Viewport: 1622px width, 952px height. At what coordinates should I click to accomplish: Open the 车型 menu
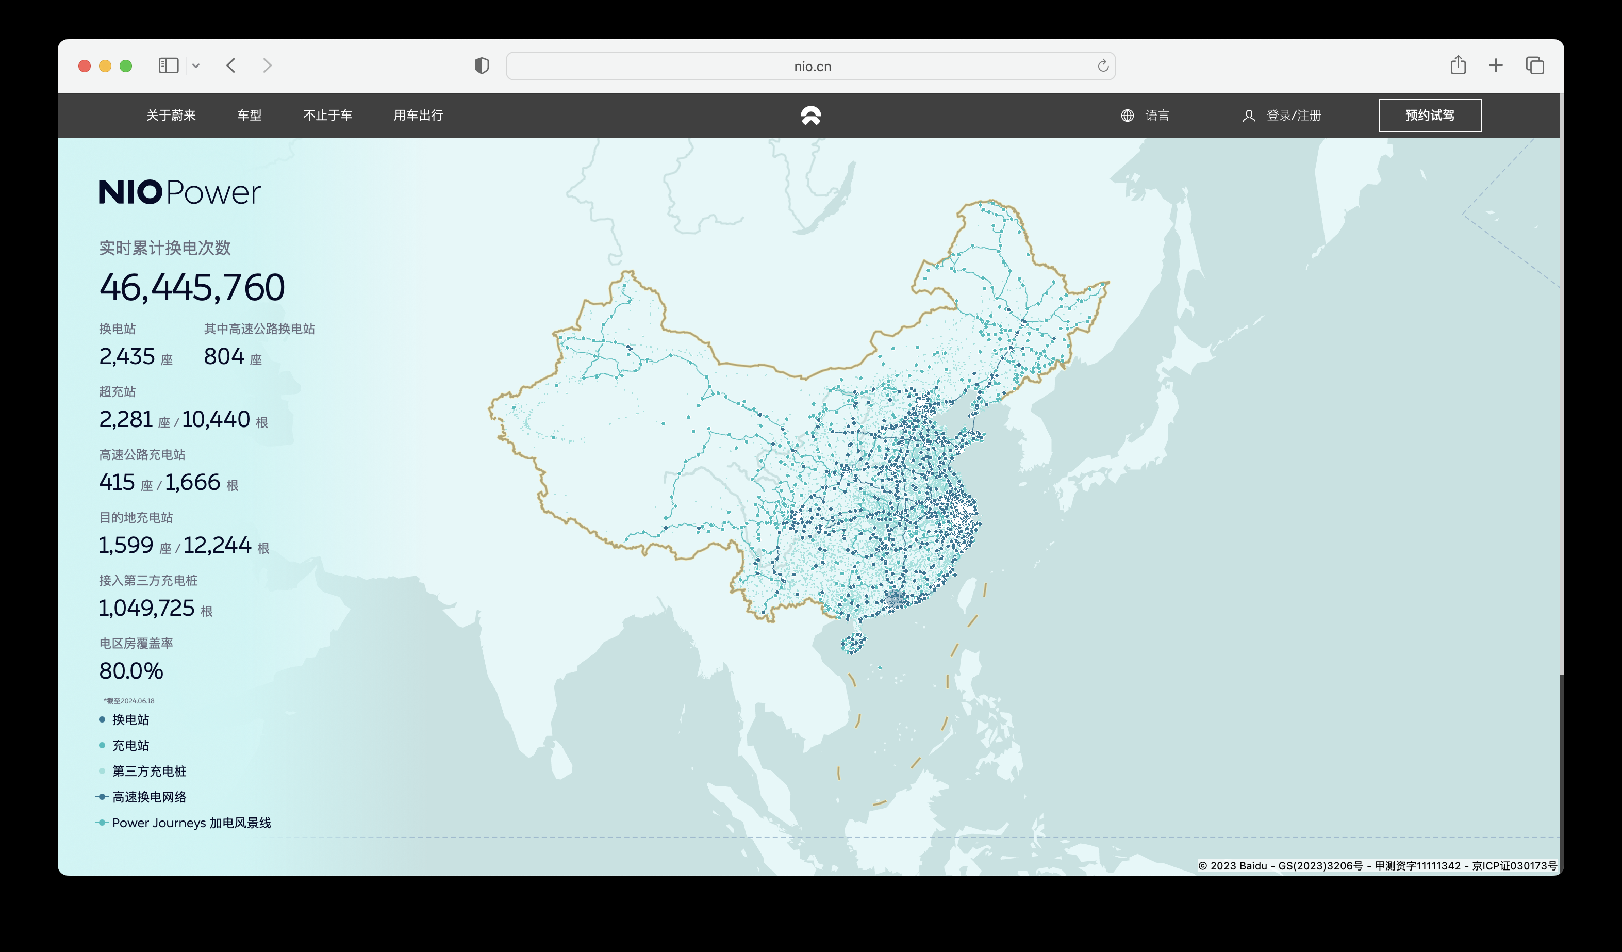tap(250, 115)
